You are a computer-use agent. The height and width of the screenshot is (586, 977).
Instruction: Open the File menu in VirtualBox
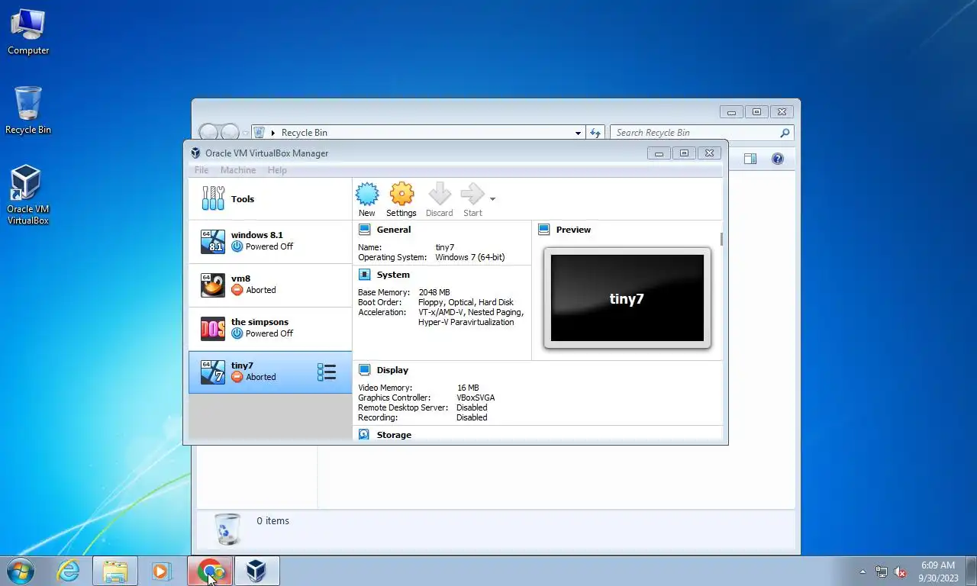pyautogui.click(x=202, y=170)
